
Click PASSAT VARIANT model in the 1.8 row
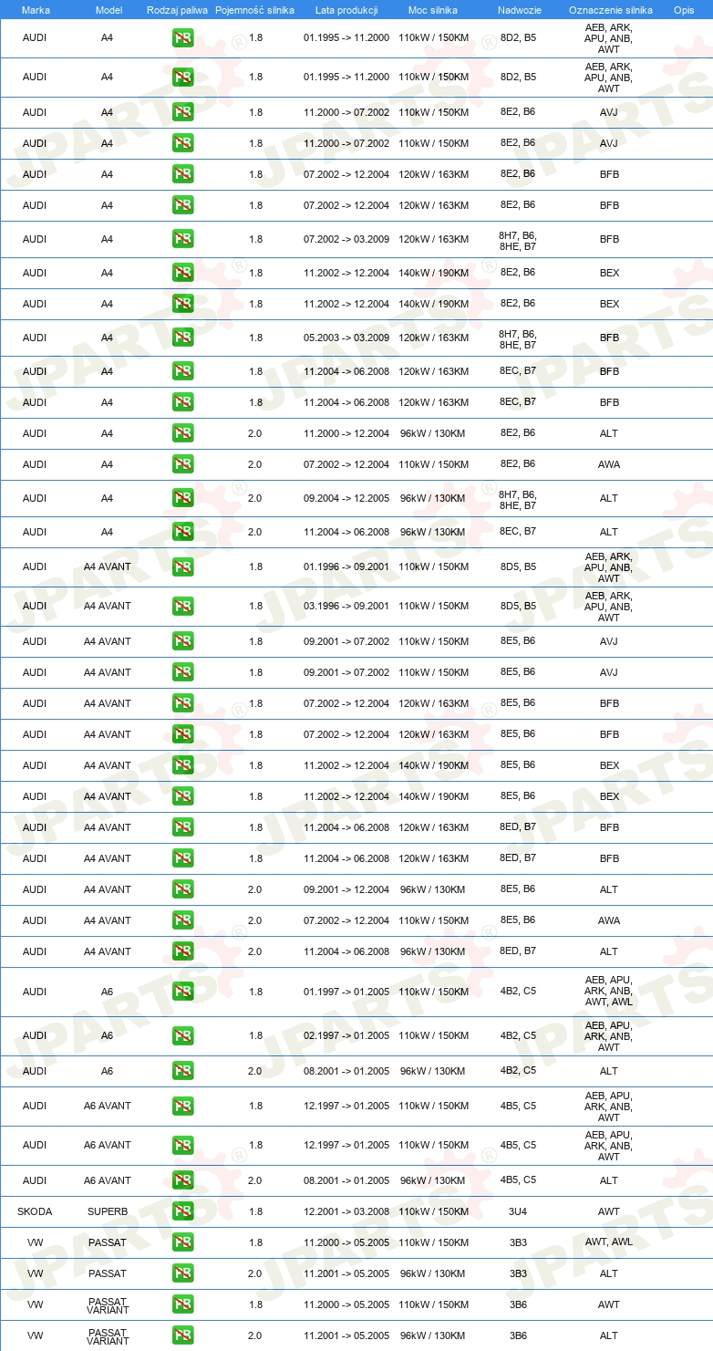(108, 1304)
